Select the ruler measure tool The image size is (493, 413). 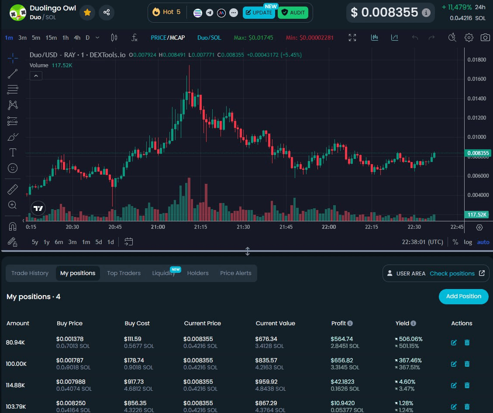click(13, 189)
